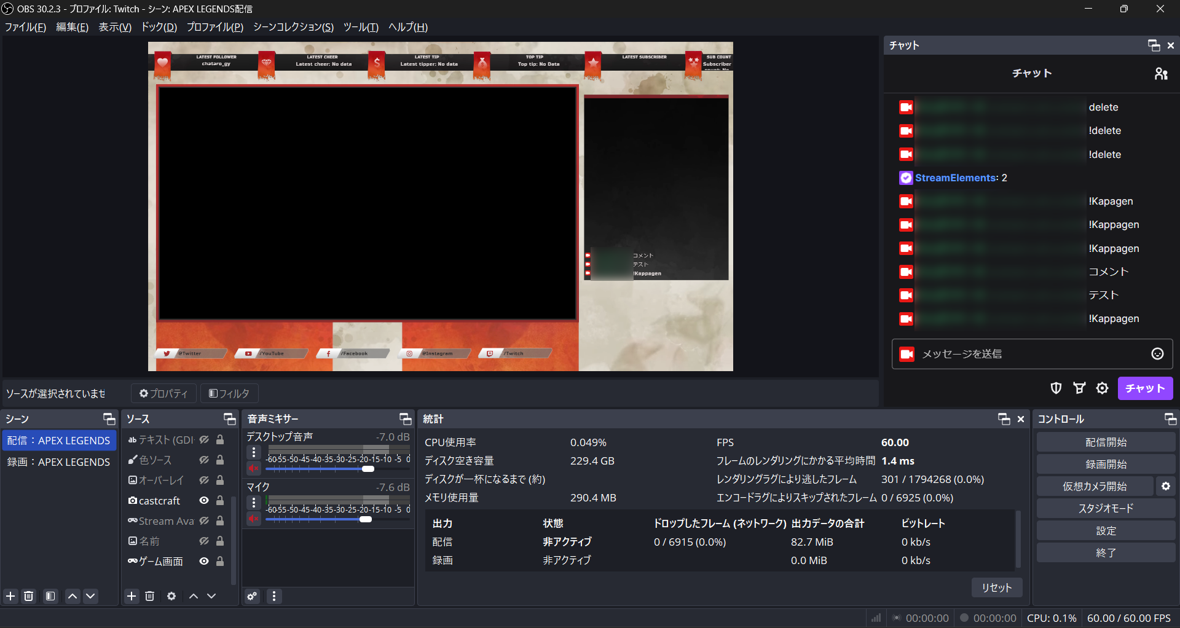Open source properties gear in Sources dock
This screenshot has width=1180, height=628.
[171, 596]
